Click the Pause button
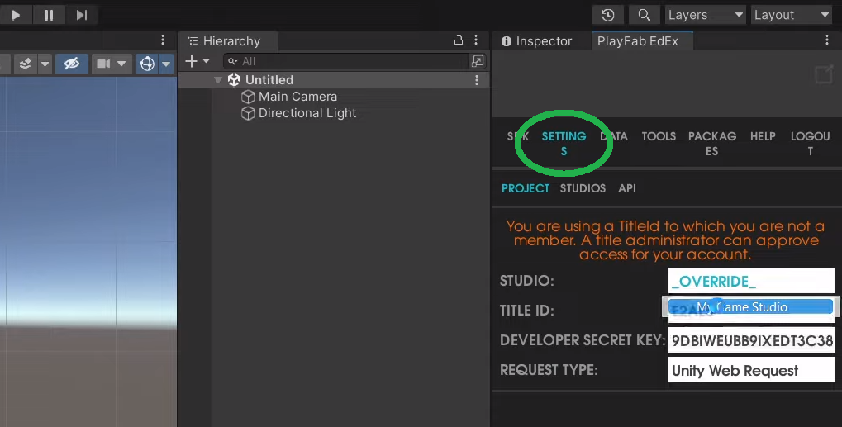Screen dimensions: 842x427 [x=49, y=15]
